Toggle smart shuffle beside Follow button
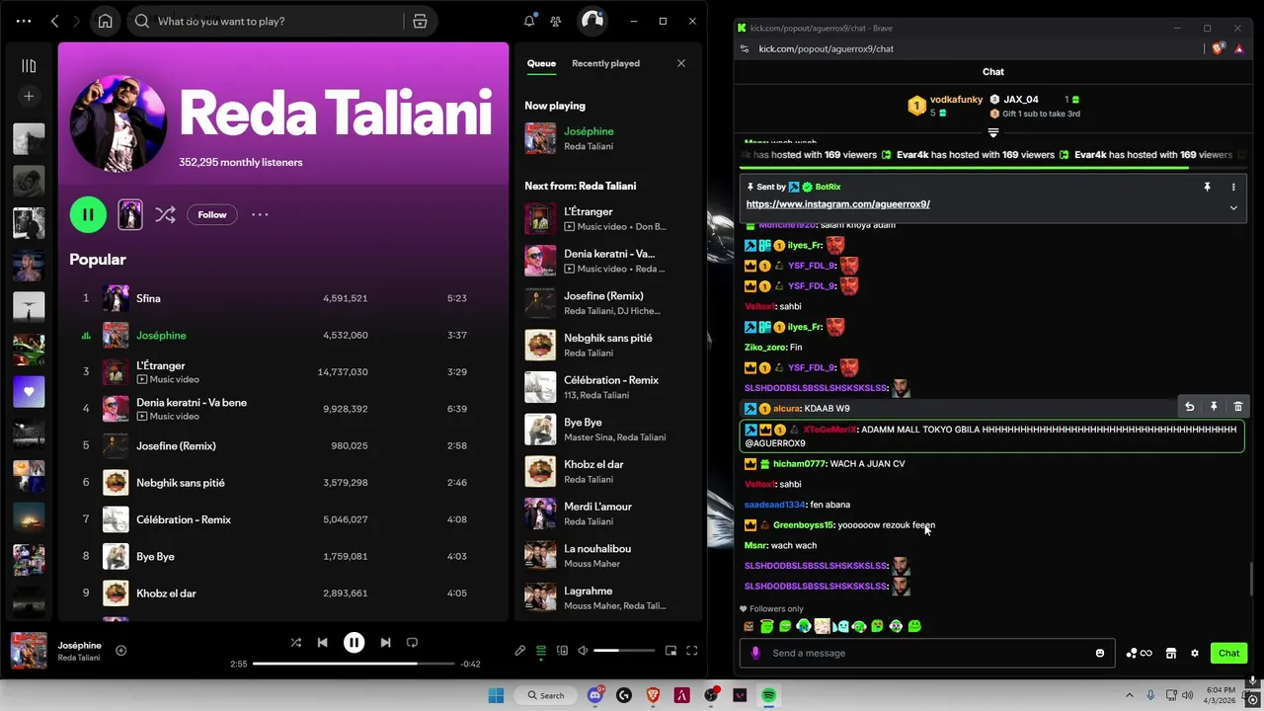 (x=165, y=214)
